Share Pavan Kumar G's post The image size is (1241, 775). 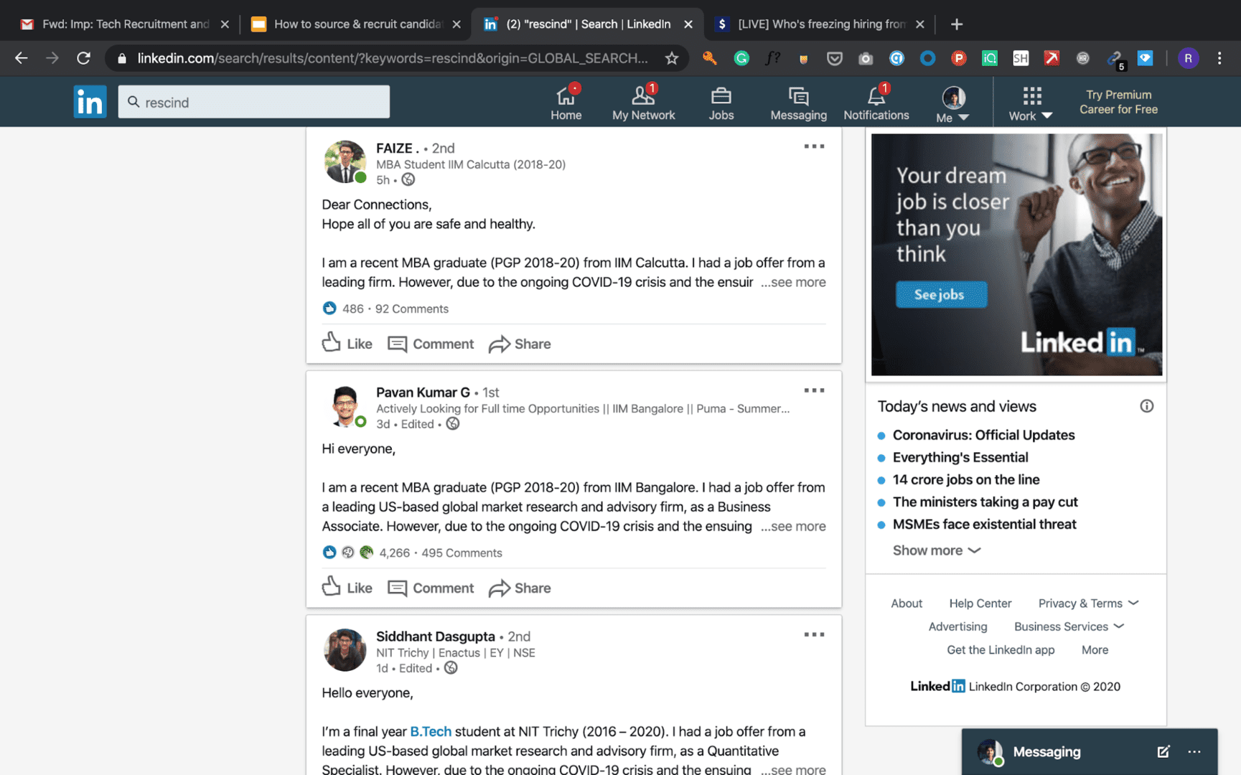point(520,588)
